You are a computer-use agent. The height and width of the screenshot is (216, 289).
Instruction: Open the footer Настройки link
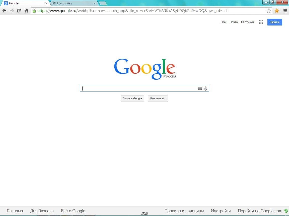(221, 211)
